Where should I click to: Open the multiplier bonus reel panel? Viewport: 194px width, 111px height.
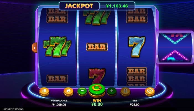[175, 47]
